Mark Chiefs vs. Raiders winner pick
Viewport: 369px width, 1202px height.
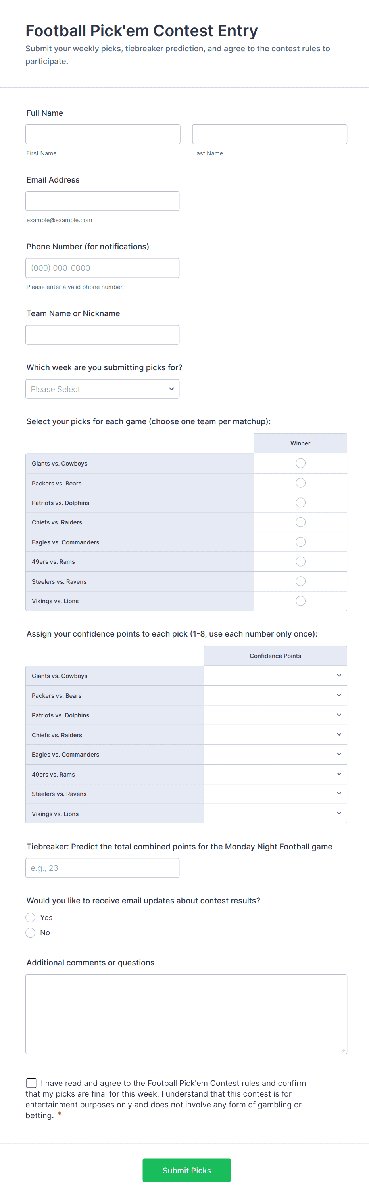pyautogui.click(x=300, y=522)
